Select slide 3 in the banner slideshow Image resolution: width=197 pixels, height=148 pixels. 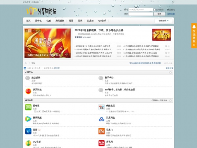click(33, 31)
